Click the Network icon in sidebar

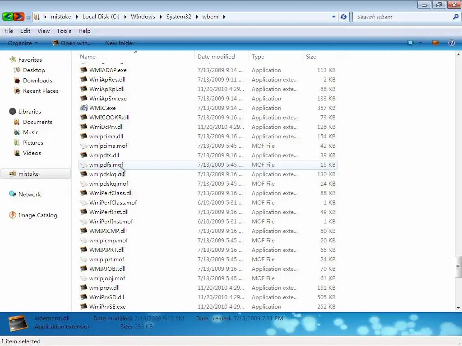(13, 194)
